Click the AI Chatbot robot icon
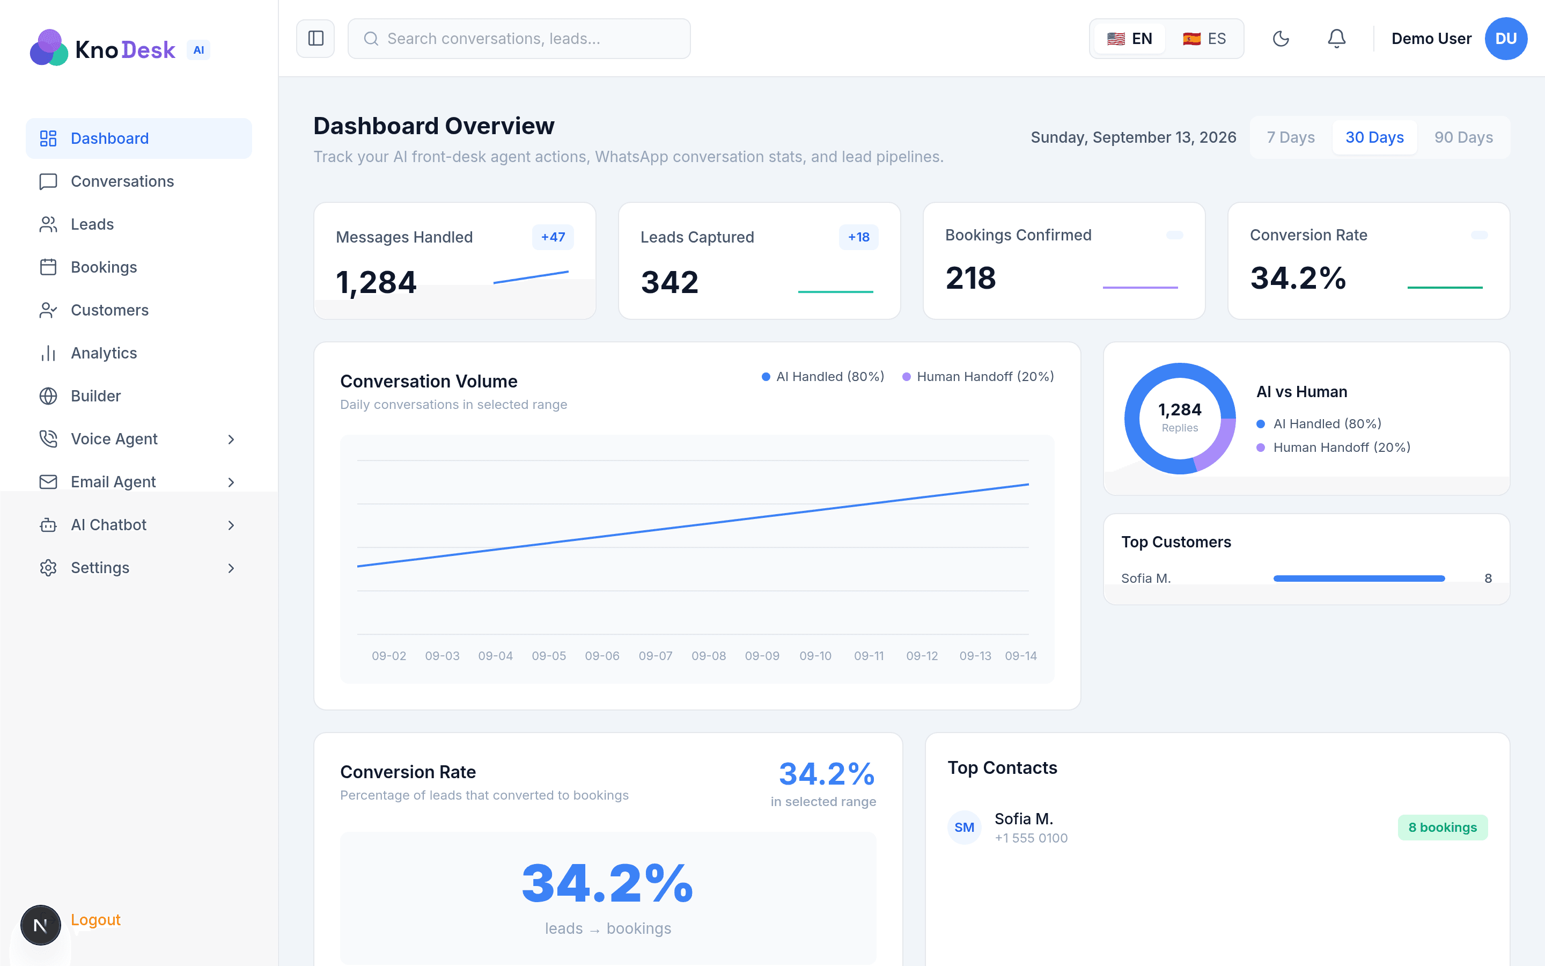 (x=48, y=524)
